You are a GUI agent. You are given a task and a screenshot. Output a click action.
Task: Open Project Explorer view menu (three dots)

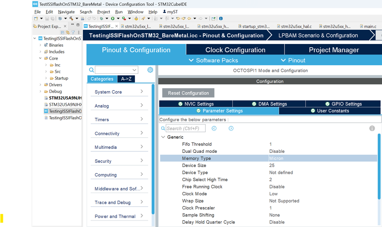pyautogui.click(x=79, y=32)
